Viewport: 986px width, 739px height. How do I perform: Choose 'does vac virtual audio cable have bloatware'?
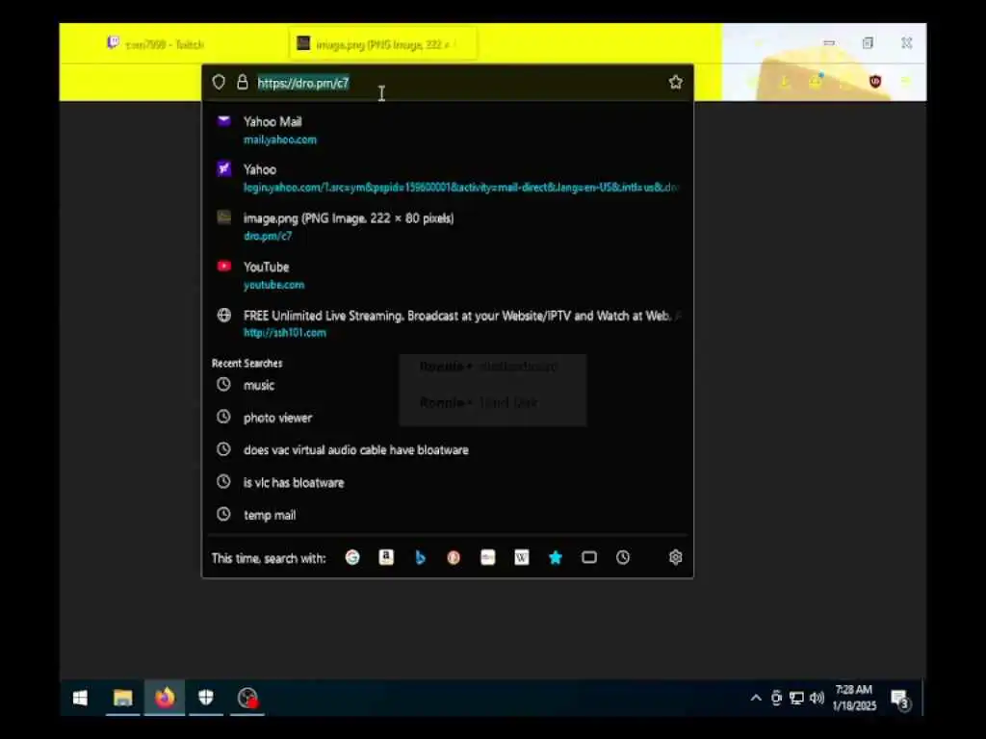point(447,450)
